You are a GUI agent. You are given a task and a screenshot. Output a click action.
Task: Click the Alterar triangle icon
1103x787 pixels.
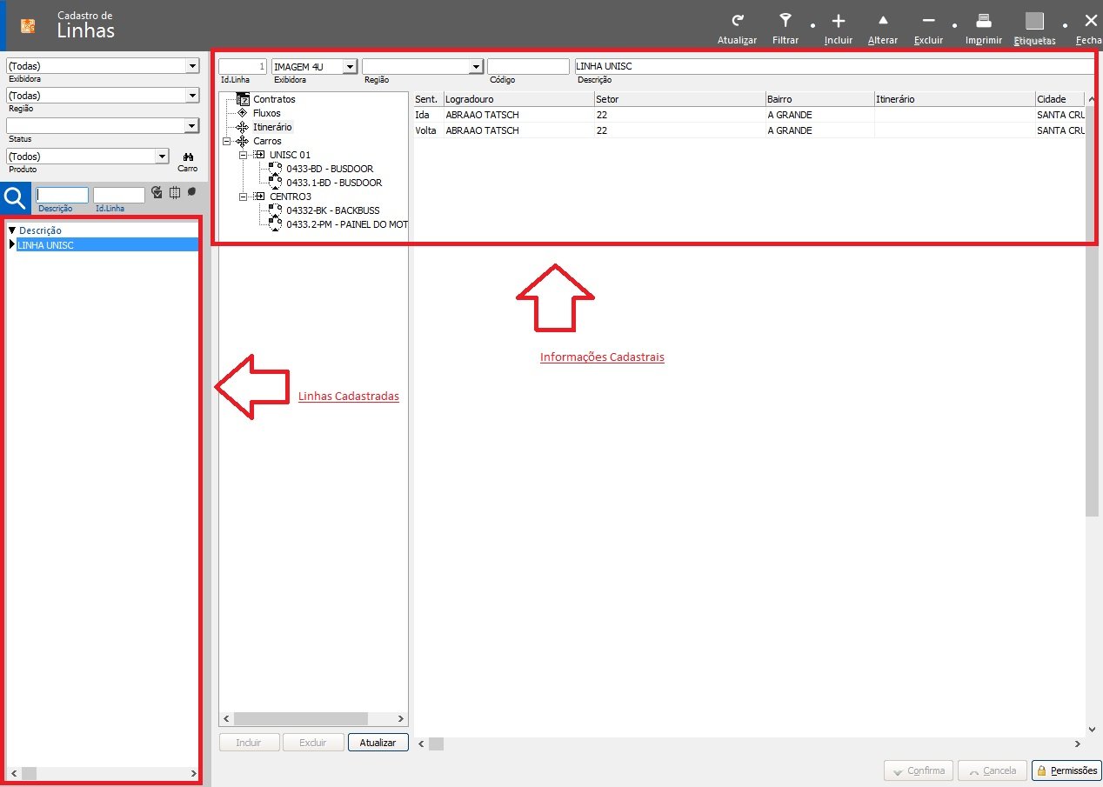click(883, 22)
